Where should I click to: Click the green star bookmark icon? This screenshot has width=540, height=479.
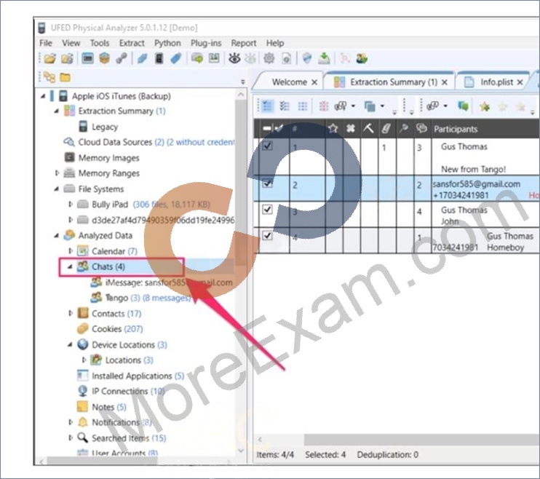pyautogui.click(x=485, y=106)
